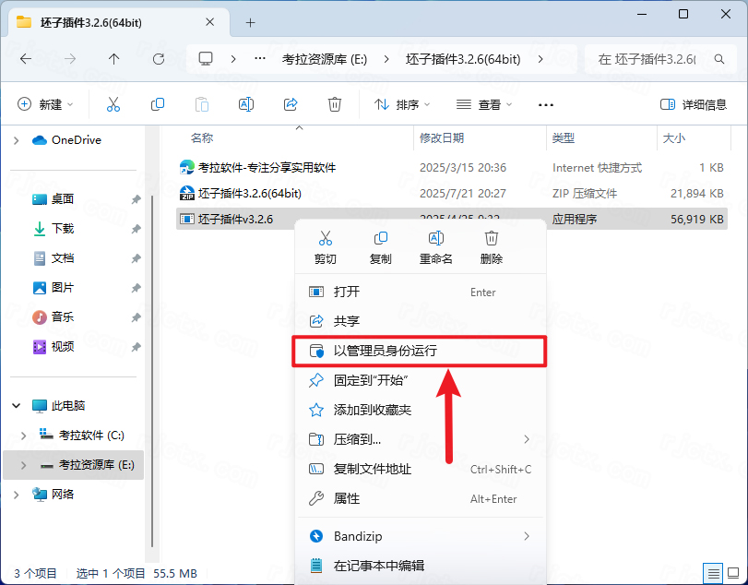
Task: Choose 共享 in the context menu
Action: tap(421, 321)
